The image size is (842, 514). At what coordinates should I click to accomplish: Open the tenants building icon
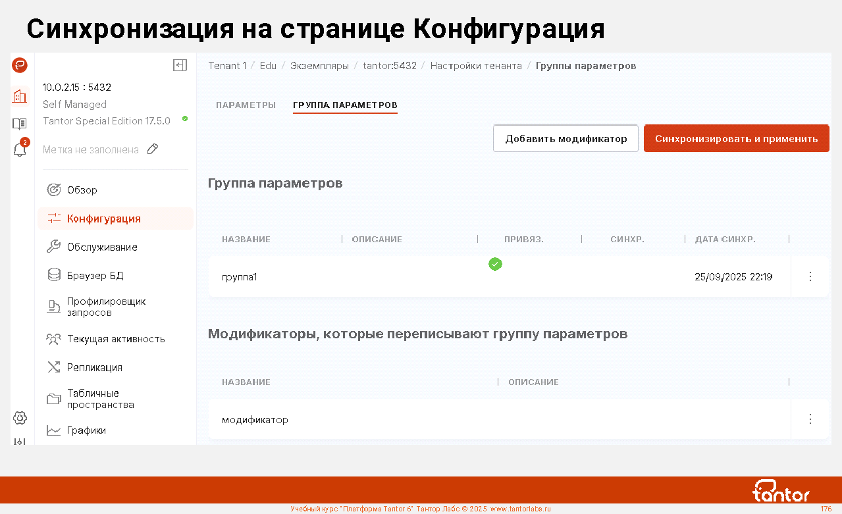tap(20, 96)
